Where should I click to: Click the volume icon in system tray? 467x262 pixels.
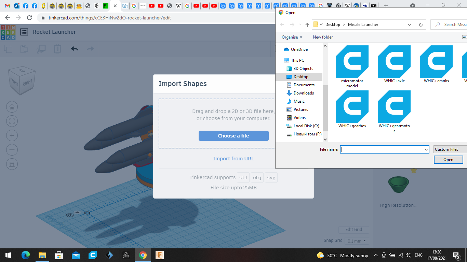408,255
